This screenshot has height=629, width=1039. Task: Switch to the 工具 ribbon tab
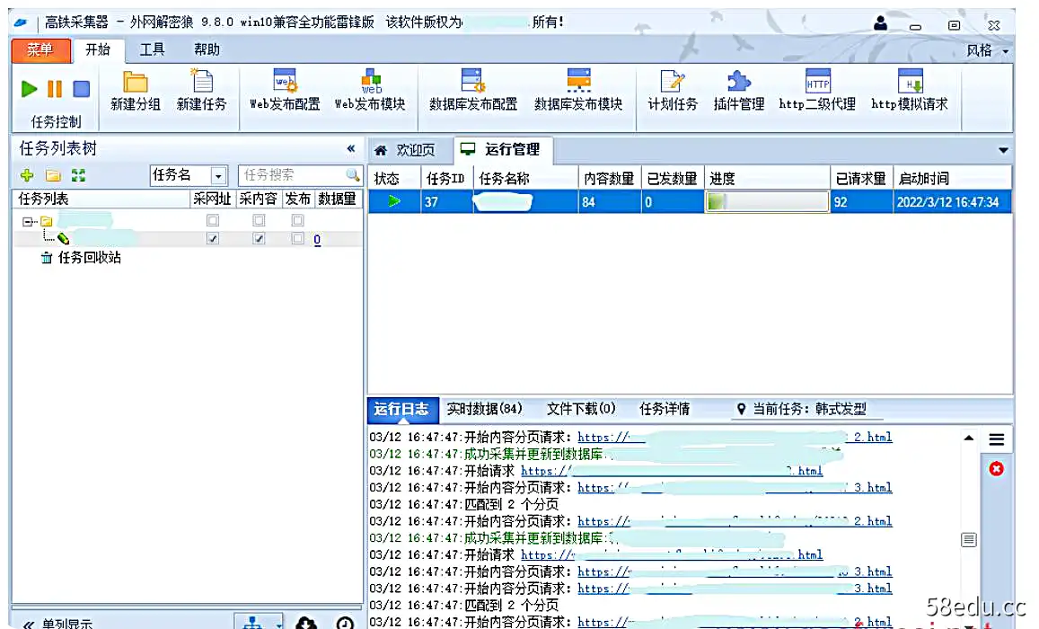point(152,49)
